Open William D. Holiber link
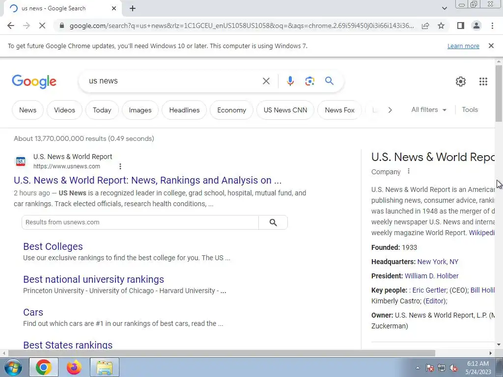 [x=431, y=276]
